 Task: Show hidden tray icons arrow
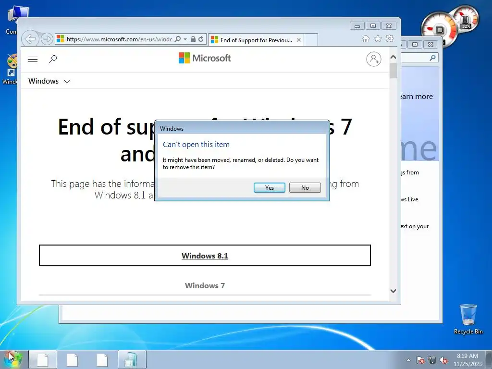point(408,360)
